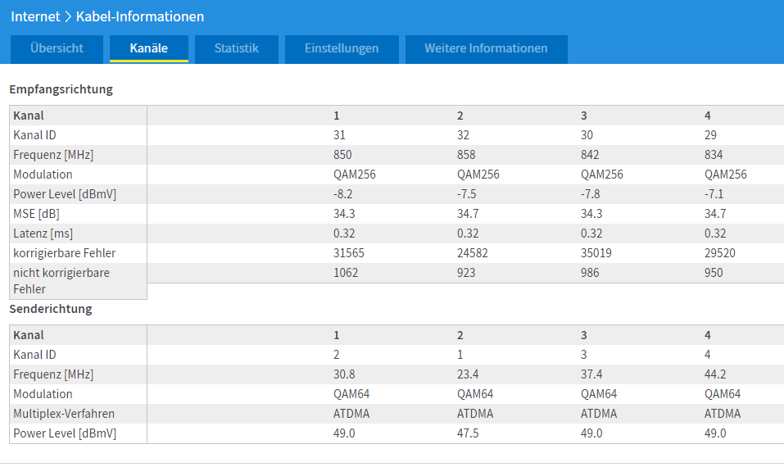Image resolution: width=784 pixels, height=467 pixels.
Task: Click the MSE [dB] row label
Action: [37, 214]
